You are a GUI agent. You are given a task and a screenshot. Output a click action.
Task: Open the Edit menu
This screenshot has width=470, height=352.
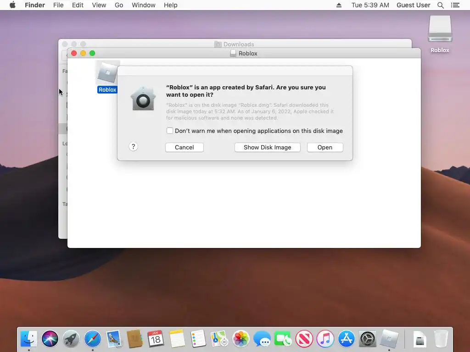[78, 5]
